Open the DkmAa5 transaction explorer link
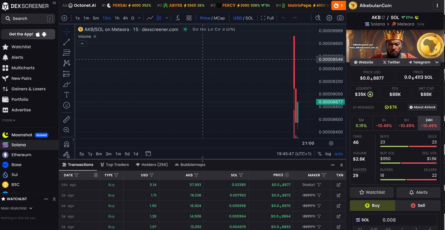 click(x=338, y=185)
